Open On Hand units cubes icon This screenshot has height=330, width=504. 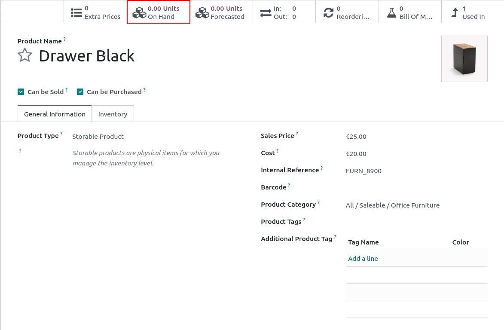click(139, 12)
